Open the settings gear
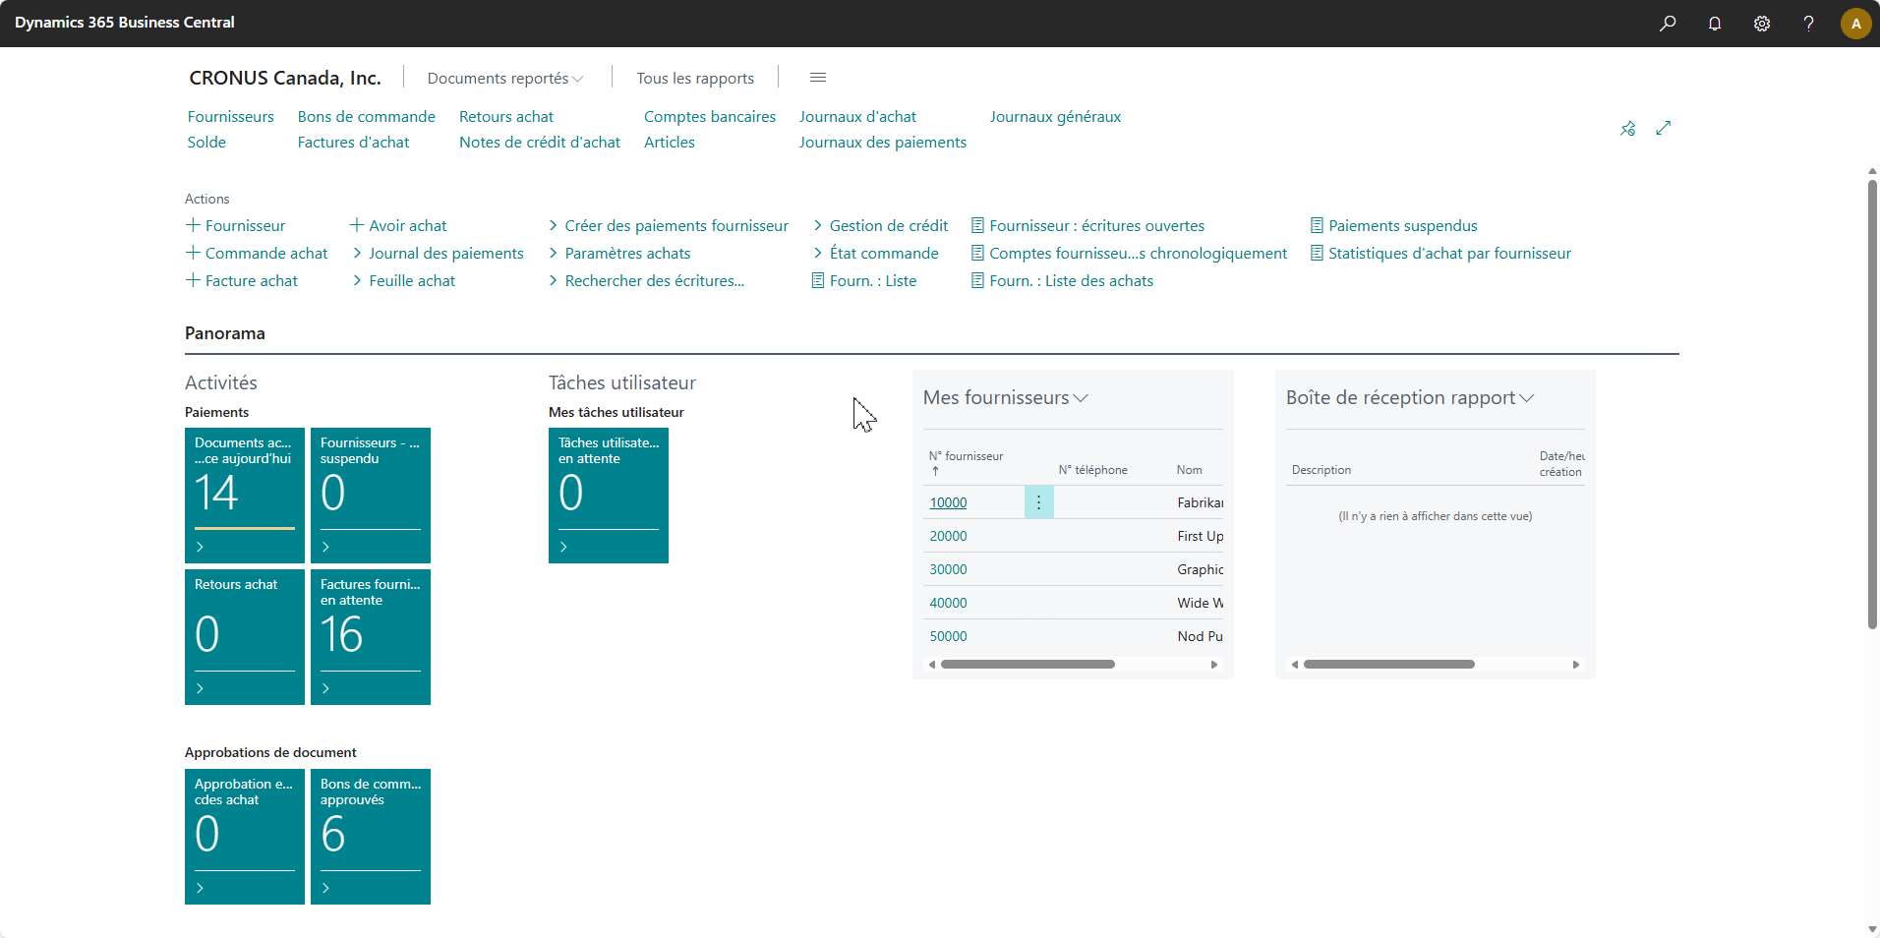This screenshot has width=1880, height=938. 1762,24
